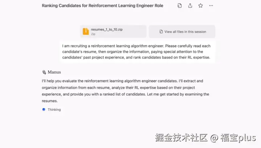Image resolution: width=261 pixels, height=148 pixels.
Task: Click the @ symbol in the watermark
Action: [x=214, y=138]
